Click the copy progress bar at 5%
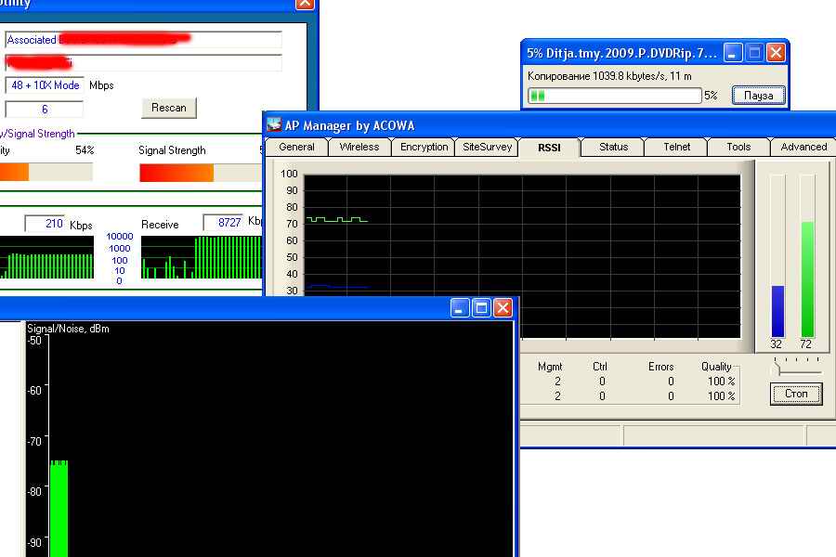836x557 pixels. coord(614,96)
